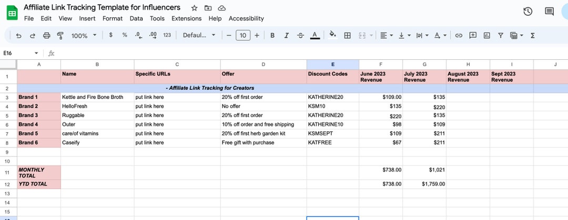
Task: Open the Data menu
Action: [136, 18]
